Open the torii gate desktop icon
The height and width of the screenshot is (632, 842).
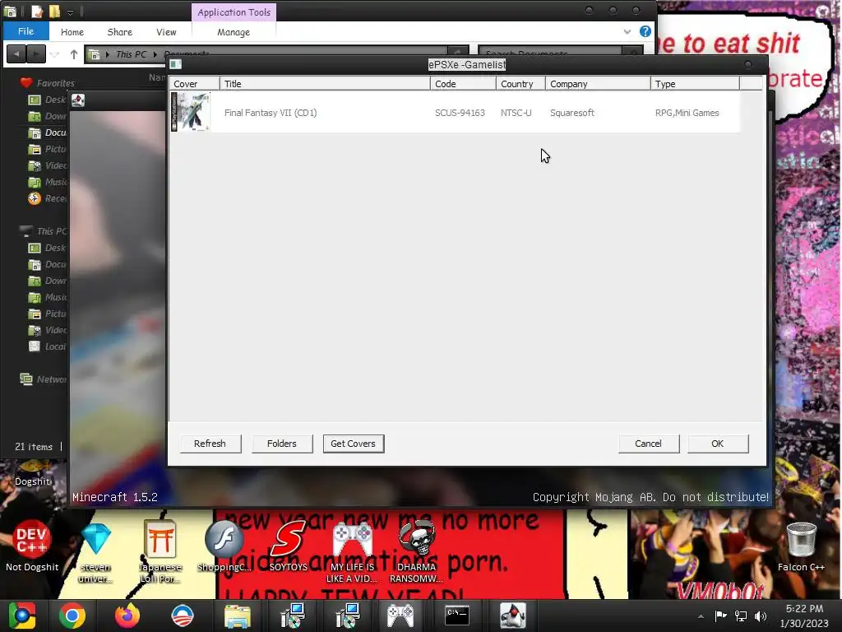160,552
